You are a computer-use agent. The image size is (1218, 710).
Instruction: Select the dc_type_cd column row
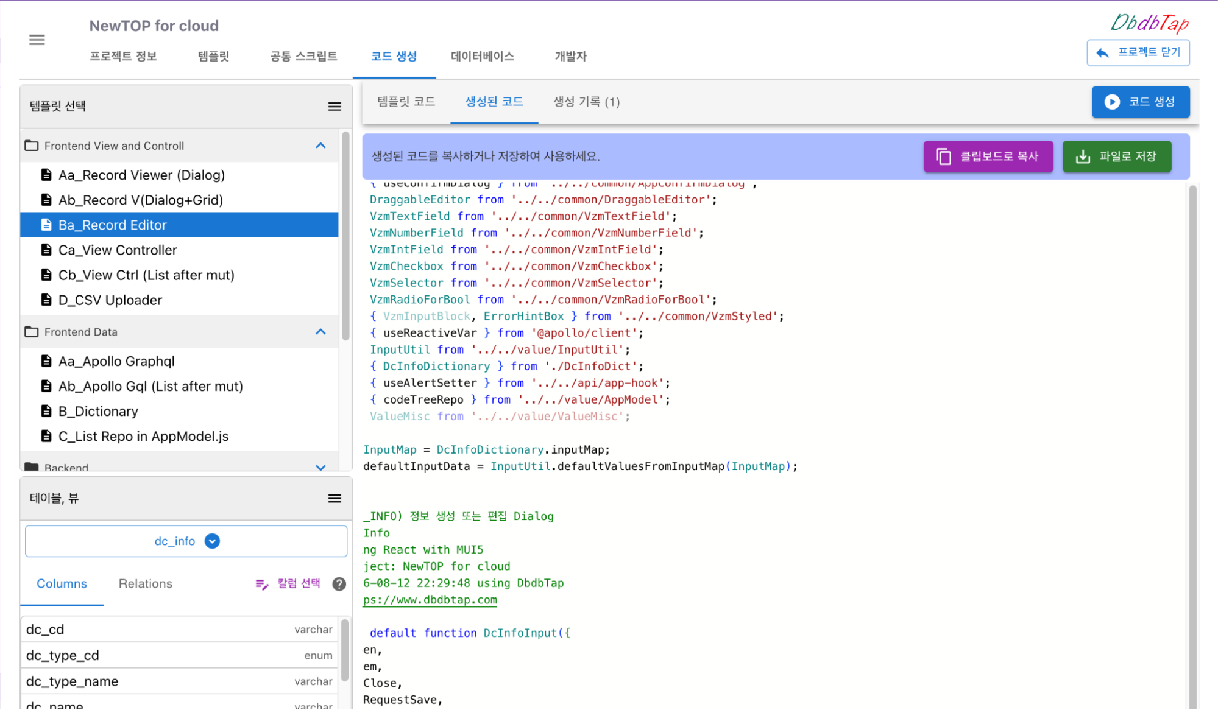tap(180, 656)
